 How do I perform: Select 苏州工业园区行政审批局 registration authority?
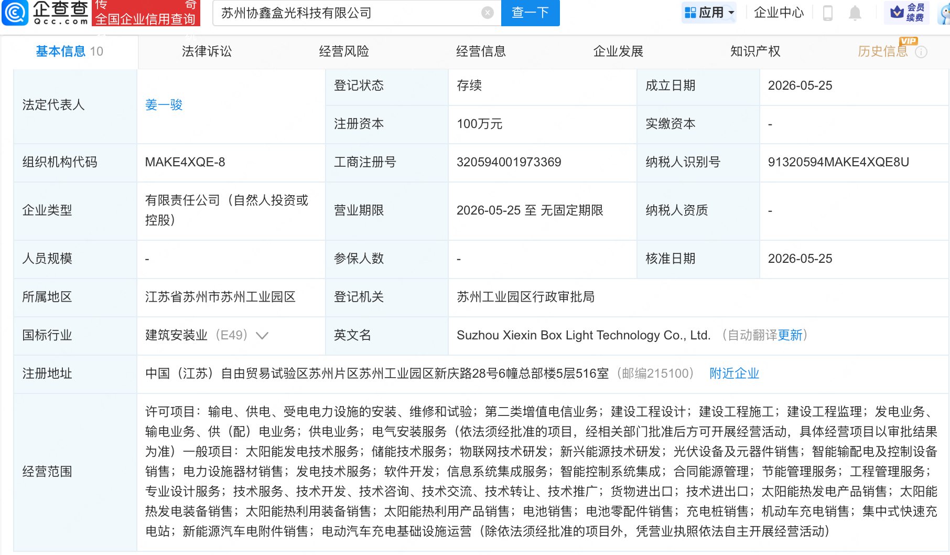tap(525, 297)
